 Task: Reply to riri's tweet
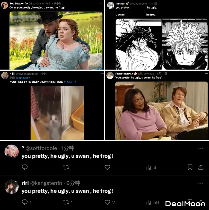(x=27, y=202)
